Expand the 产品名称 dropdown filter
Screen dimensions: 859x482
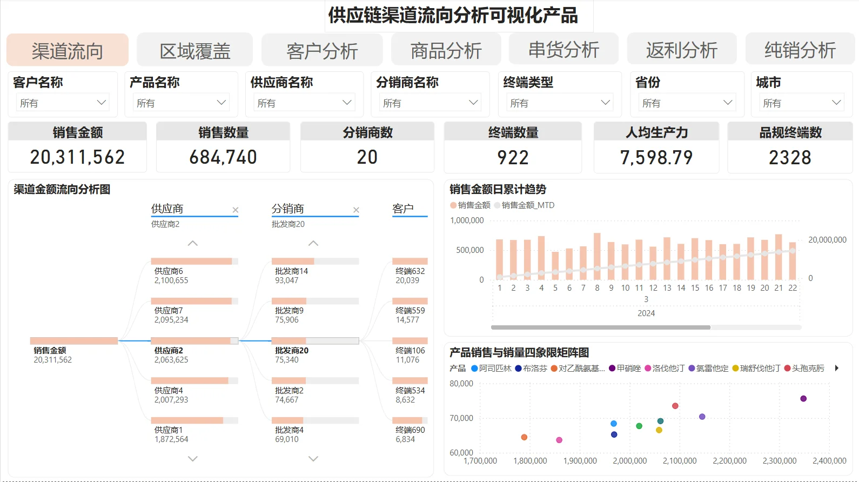181,103
